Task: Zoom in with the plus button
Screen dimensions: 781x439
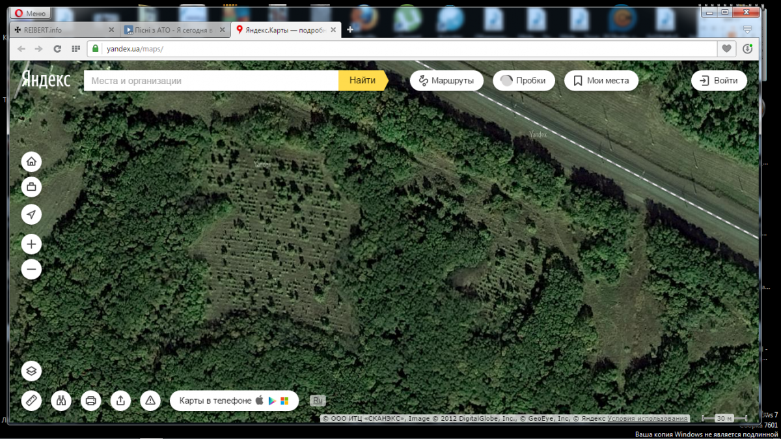Action: coord(31,244)
